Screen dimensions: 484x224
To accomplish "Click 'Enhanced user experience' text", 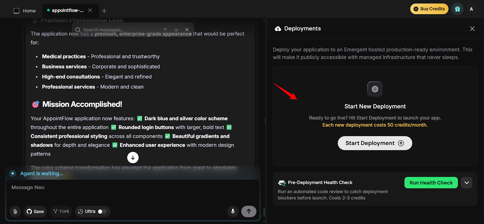I will point(152,145).
